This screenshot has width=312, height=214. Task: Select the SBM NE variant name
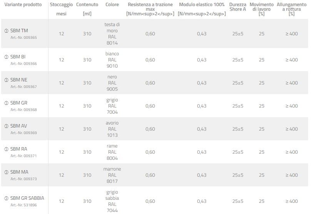pos(19,80)
